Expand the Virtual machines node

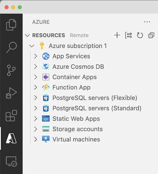point(36,139)
